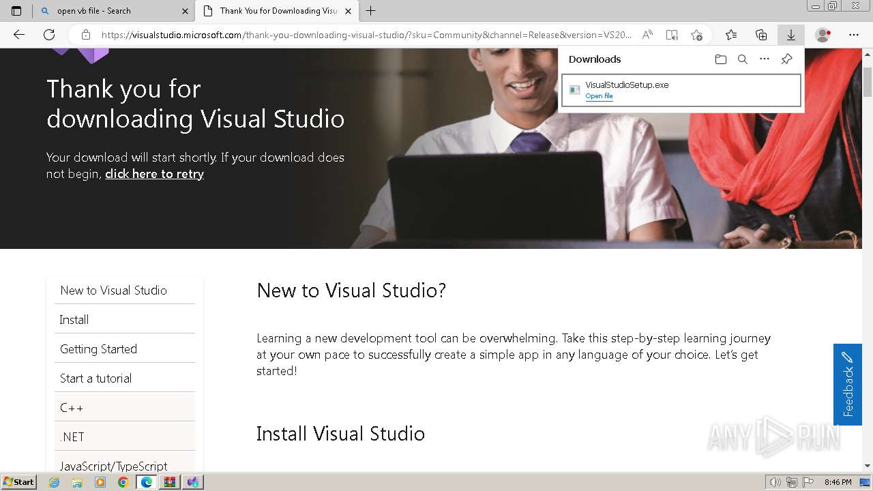Screen dimensions: 873x491
Task: Open media player from taskbar
Action: 100,482
